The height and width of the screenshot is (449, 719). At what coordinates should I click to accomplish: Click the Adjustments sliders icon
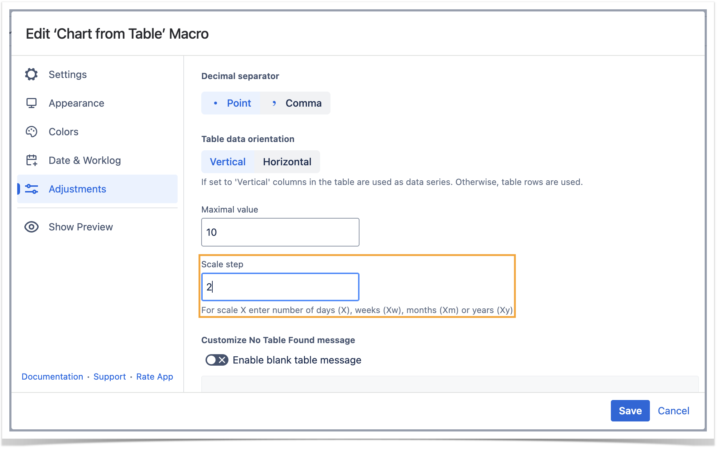[32, 189]
